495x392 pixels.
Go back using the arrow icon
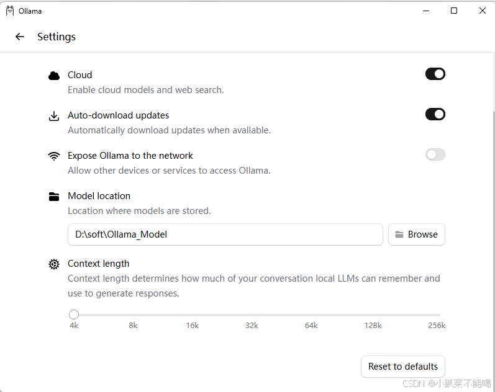20,37
